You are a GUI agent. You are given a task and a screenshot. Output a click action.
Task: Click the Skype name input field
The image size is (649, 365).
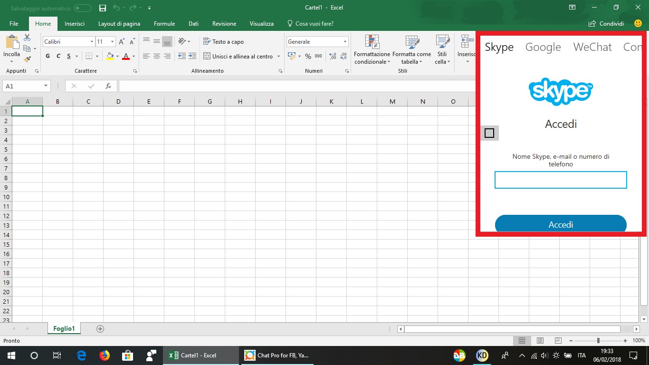[561, 180]
